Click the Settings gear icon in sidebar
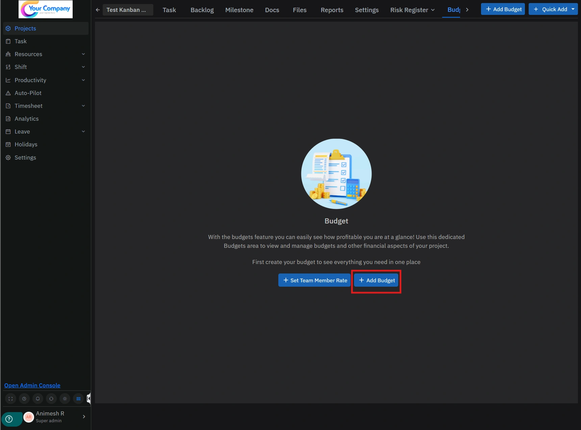The height and width of the screenshot is (430, 581). (x=8, y=158)
